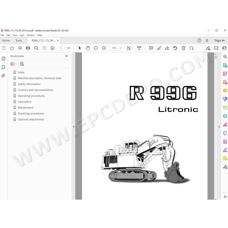
Task: Go to Optional attachments bookmark
Action: click(x=31, y=120)
